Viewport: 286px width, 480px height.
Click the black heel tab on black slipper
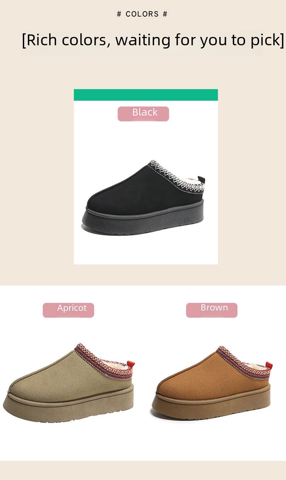(x=202, y=180)
